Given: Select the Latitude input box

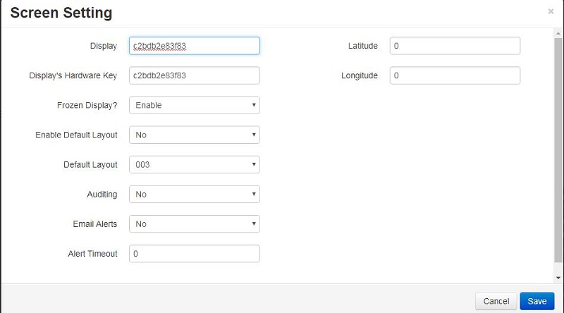Looking at the screenshot, I should coord(455,46).
